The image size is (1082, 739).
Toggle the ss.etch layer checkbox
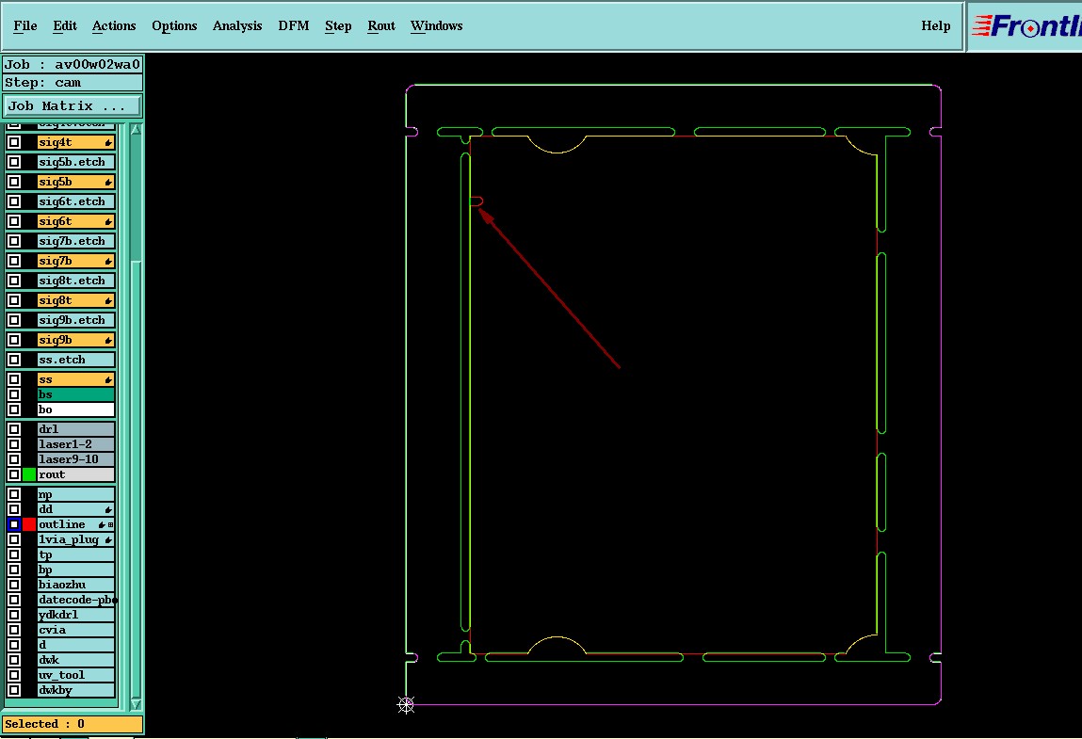[x=14, y=360]
